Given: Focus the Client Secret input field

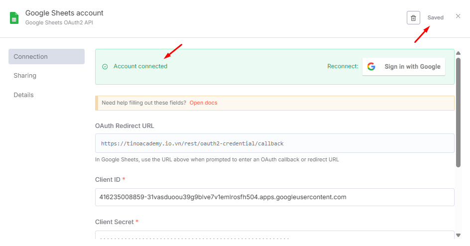Looking at the screenshot, I should pos(274,235).
